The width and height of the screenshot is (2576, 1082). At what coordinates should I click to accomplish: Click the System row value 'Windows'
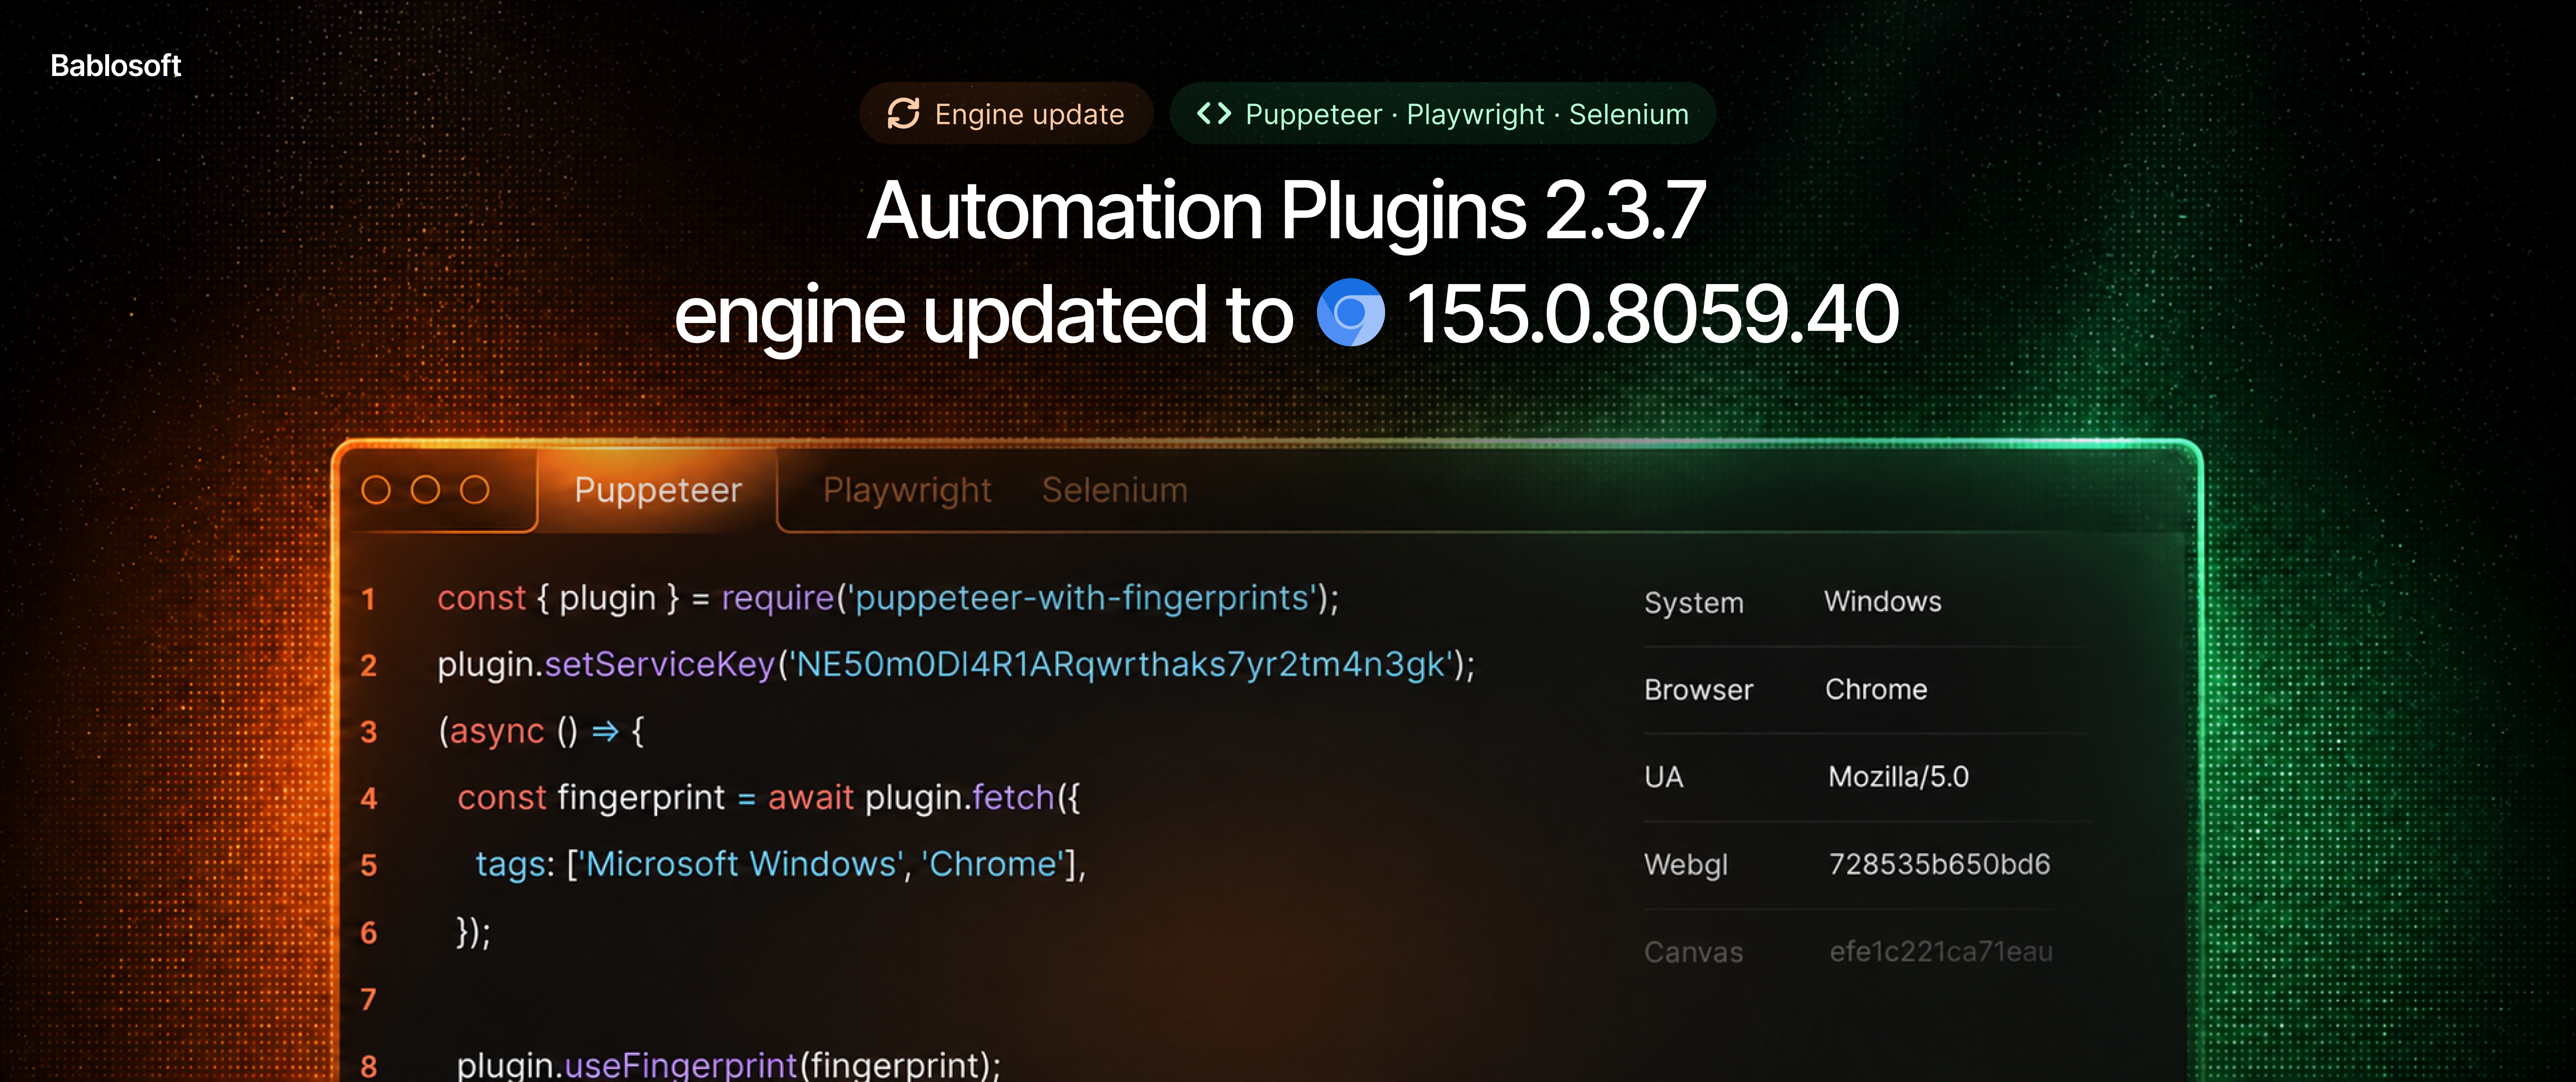(x=1882, y=601)
